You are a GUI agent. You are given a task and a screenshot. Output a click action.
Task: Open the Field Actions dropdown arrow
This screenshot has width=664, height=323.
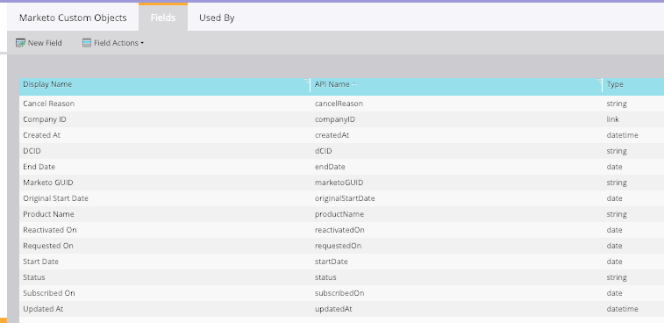[142, 43]
